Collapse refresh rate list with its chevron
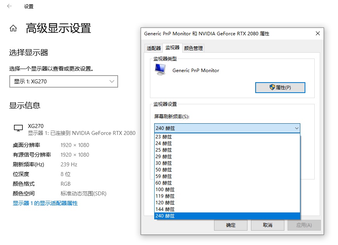 click(297, 128)
